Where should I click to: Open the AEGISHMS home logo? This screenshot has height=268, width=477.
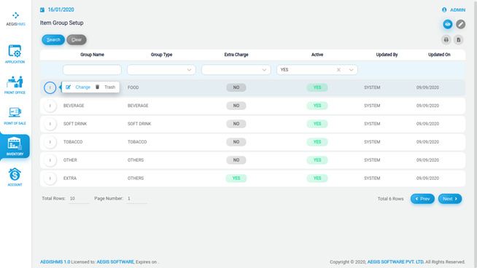(x=15, y=19)
